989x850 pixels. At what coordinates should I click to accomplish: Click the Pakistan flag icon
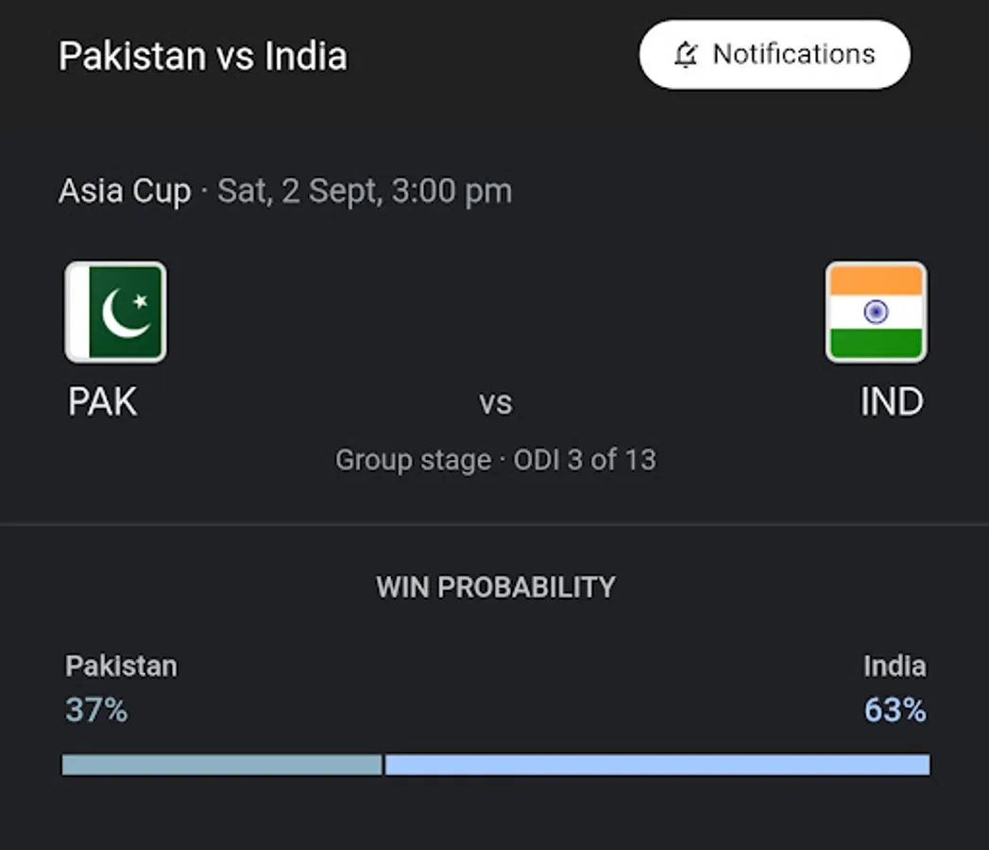(115, 313)
